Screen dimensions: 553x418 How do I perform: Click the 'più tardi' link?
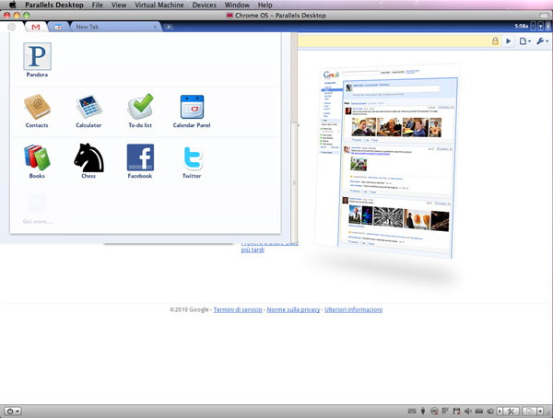coord(253,250)
